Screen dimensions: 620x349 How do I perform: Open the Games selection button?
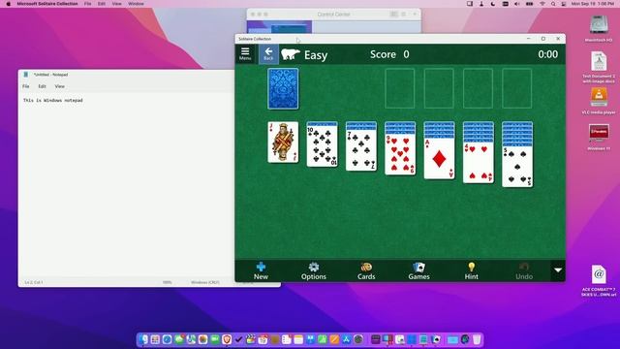point(418,271)
